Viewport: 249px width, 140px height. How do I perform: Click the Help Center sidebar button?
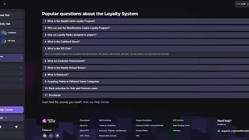[8, 110]
